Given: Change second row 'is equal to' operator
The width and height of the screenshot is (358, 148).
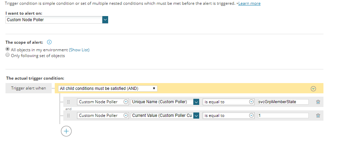Looking at the screenshot, I should pyautogui.click(x=229, y=116).
